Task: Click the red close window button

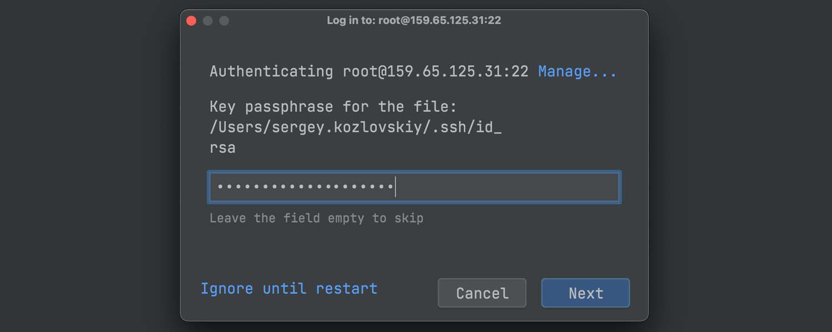Action: [x=191, y=21]
